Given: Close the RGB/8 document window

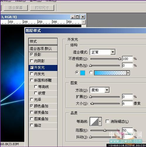Looking at the screenshot, I should click(83, 17).
